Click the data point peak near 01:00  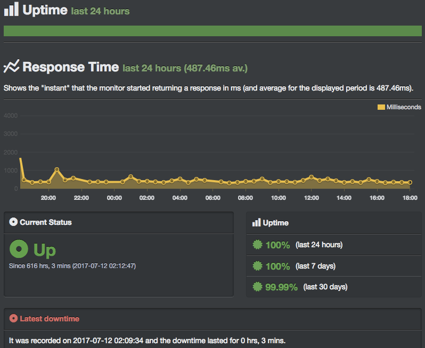tap(131, 176)
